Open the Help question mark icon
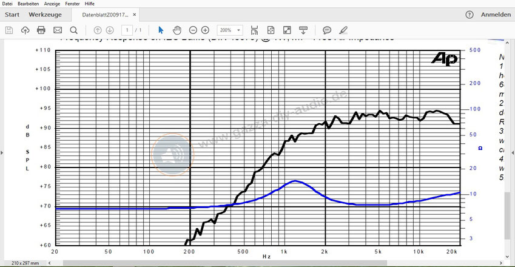The height and width of the screenshot is (267, 515). (470, 15)
